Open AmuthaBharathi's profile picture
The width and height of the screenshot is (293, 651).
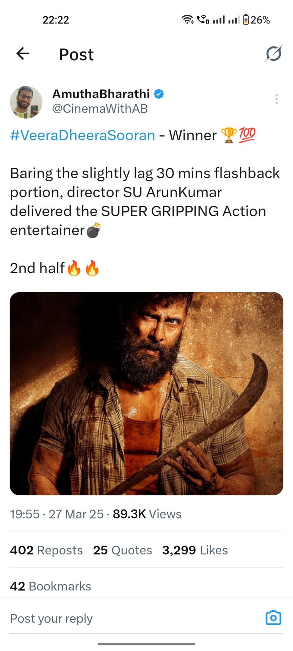[26, 102]
